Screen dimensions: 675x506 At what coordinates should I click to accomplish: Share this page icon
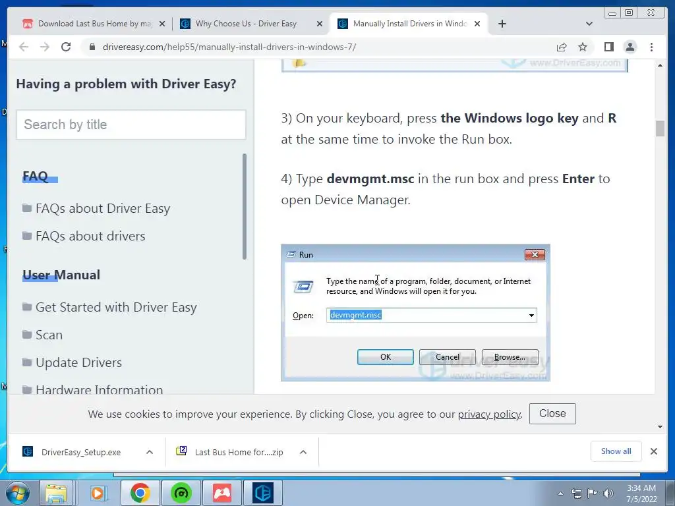[562, 47]
